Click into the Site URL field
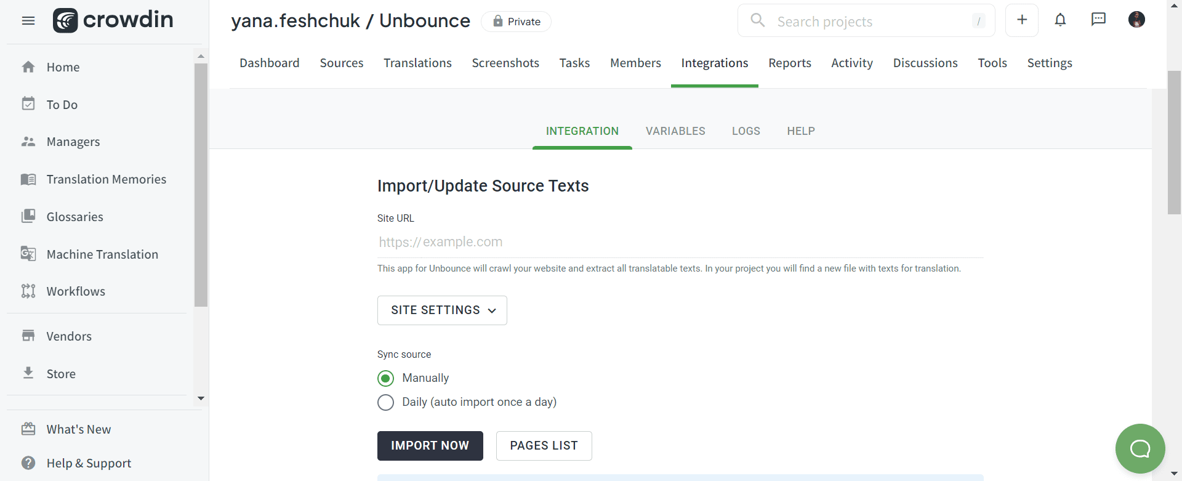1182x481 pixels. [681, 242]
